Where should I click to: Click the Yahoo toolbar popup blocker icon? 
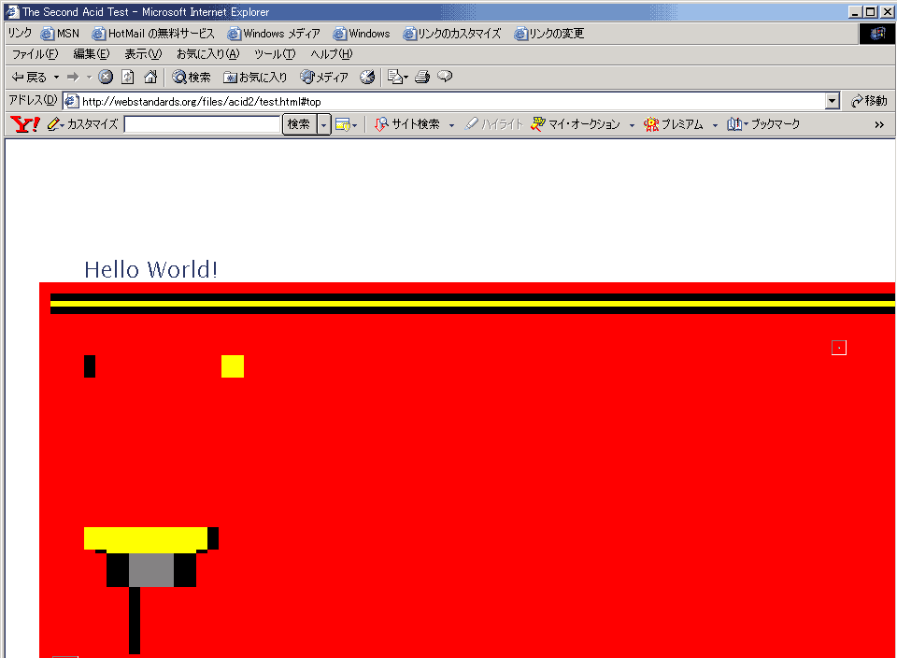click(343, 124)
